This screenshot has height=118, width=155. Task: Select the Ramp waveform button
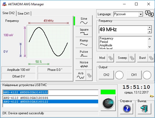(84, 43)
